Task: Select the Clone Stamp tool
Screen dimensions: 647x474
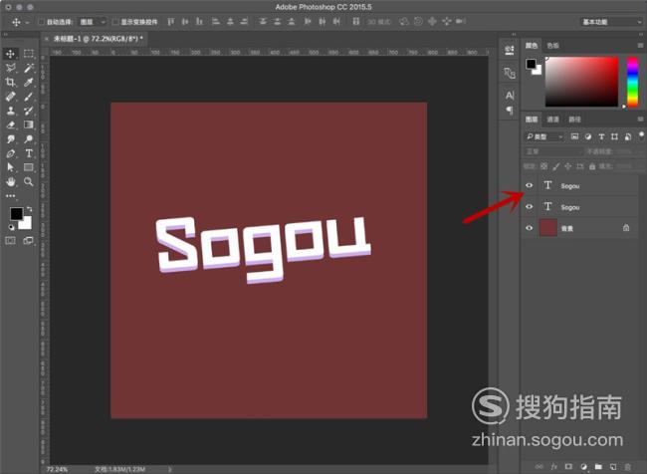Action: point(10,111)
